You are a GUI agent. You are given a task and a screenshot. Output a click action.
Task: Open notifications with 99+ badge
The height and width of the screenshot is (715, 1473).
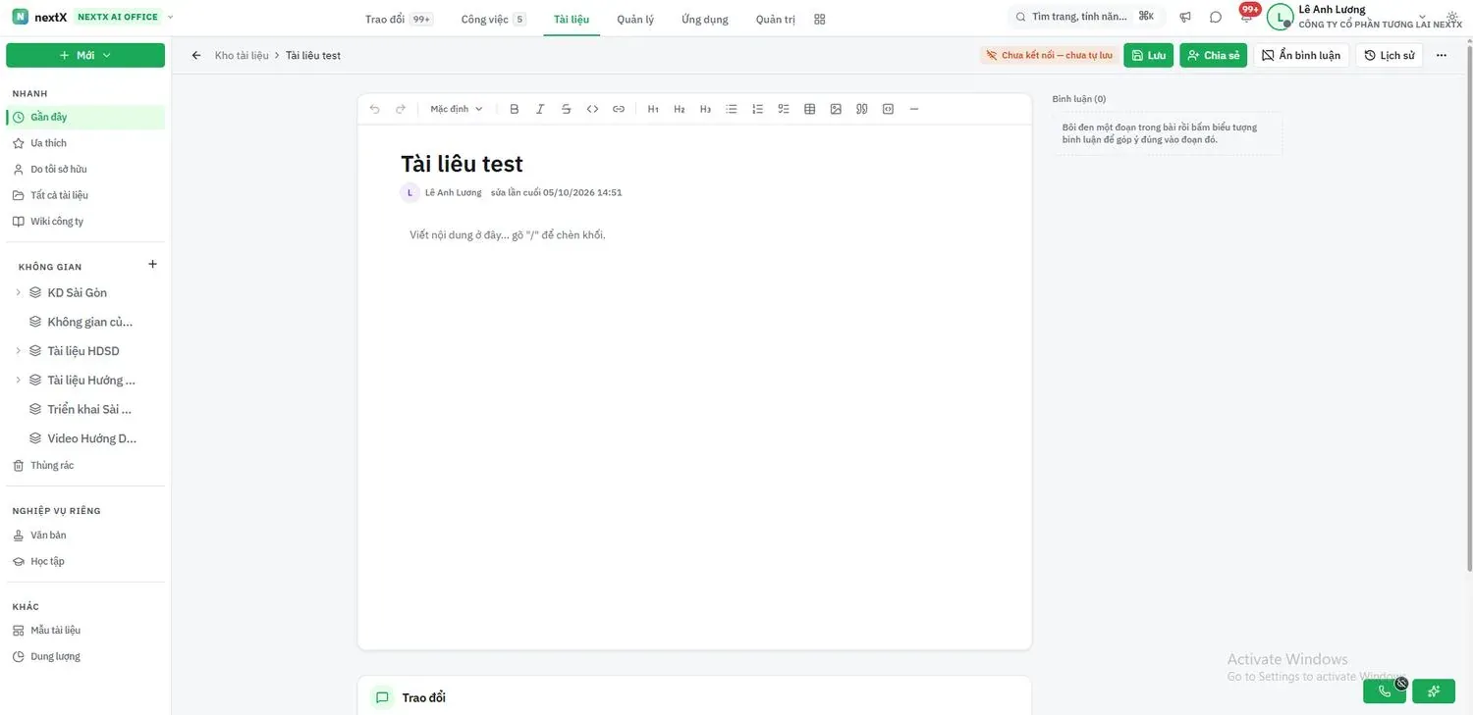(x=1247, y=16)
